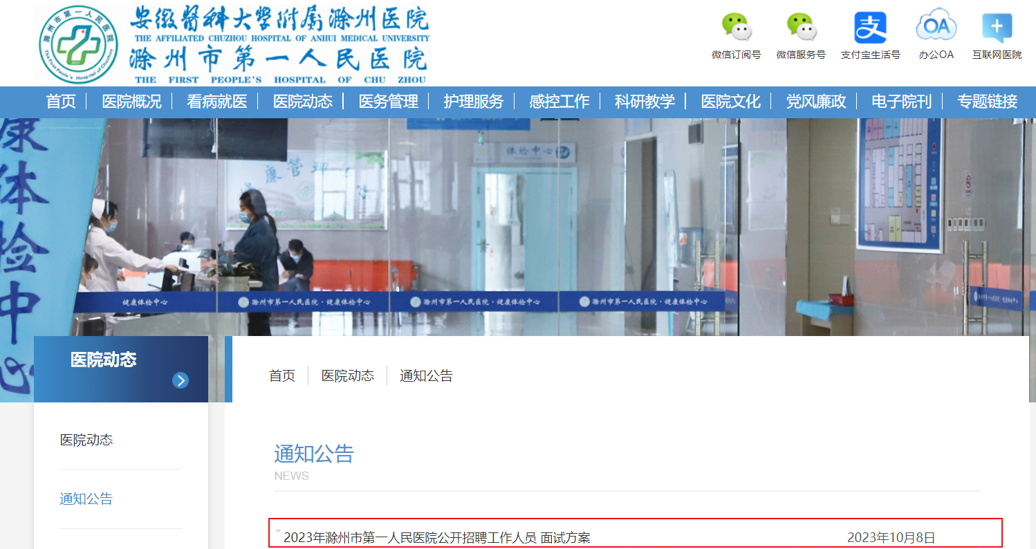Select 看病就医 in navigation bar

coord(216,102)
